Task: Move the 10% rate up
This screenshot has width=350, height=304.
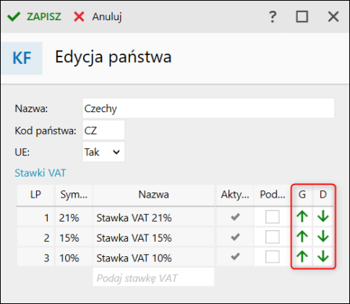Action: tap(302, 257)
